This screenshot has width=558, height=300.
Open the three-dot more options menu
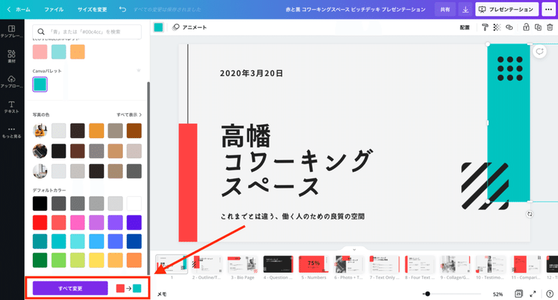549,10
